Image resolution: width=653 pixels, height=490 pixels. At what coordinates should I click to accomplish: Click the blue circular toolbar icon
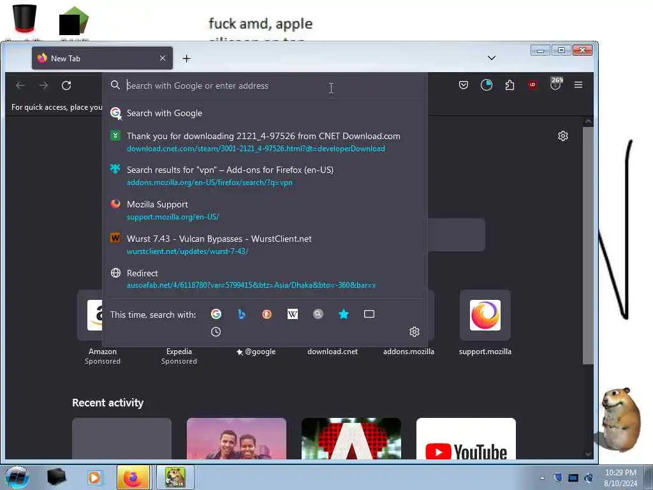click(x=487, y=85)
